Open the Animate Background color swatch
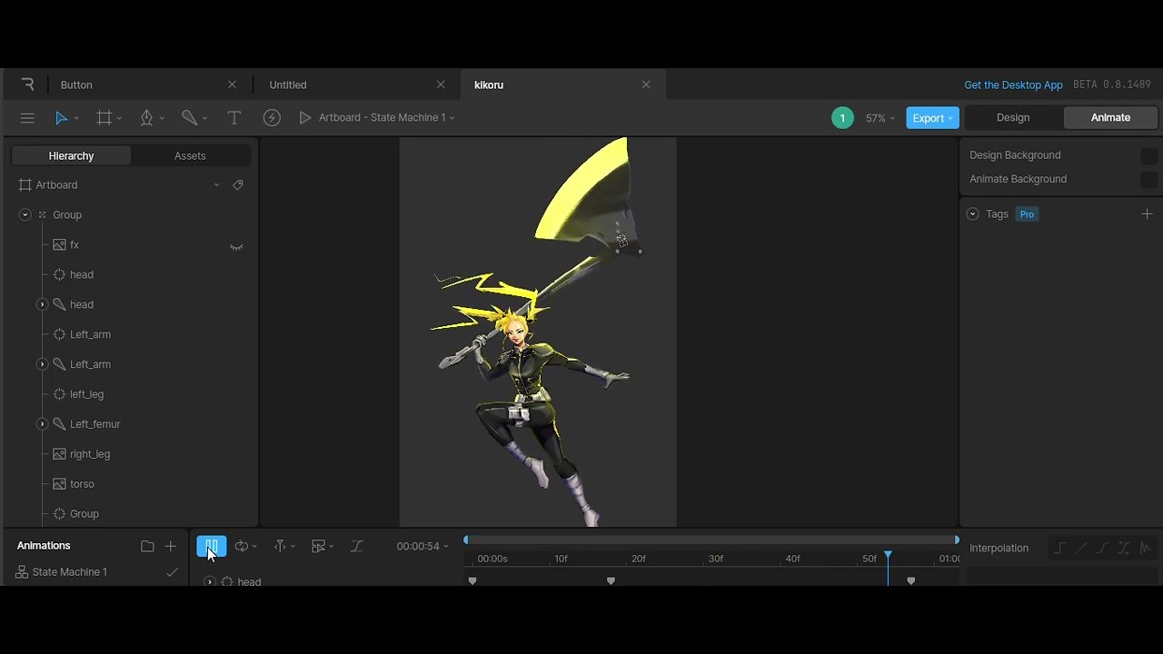The width and height of the screenshot is (1163, 654). (x=1149, y=180)
